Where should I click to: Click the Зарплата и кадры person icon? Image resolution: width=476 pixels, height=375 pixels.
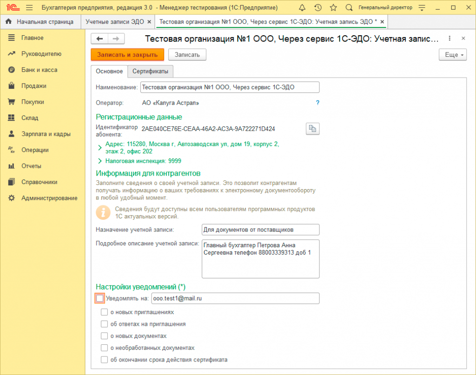click(x=11, y=133)
